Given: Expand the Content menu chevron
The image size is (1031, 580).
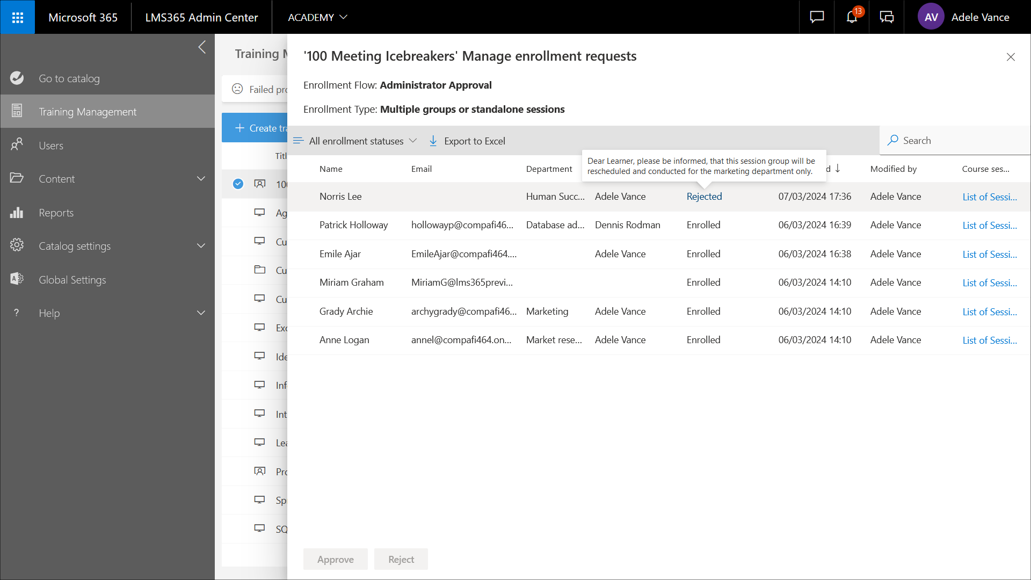Looking at the screenshot, I should 201,179.
